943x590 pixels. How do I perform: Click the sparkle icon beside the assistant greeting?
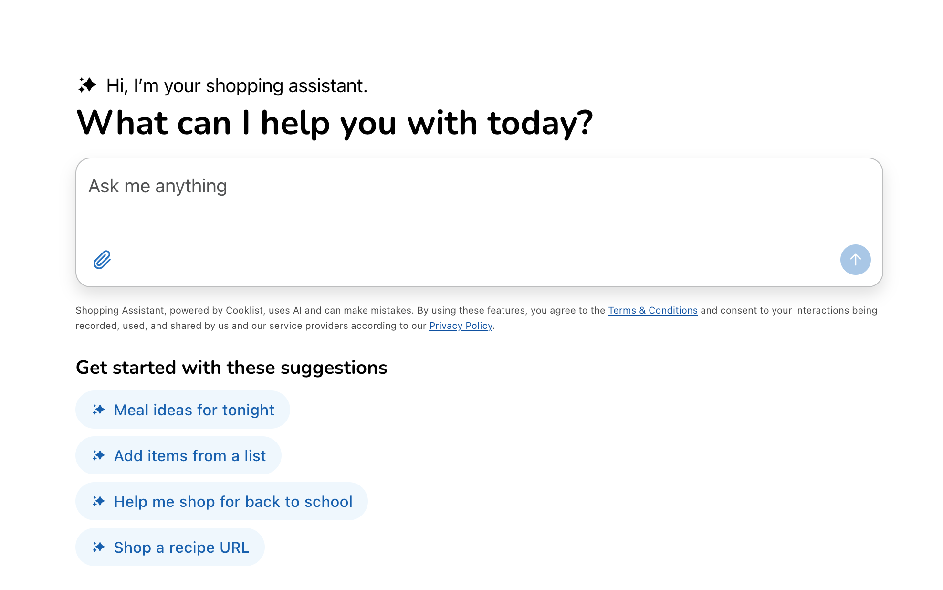[x=87, y=85]
